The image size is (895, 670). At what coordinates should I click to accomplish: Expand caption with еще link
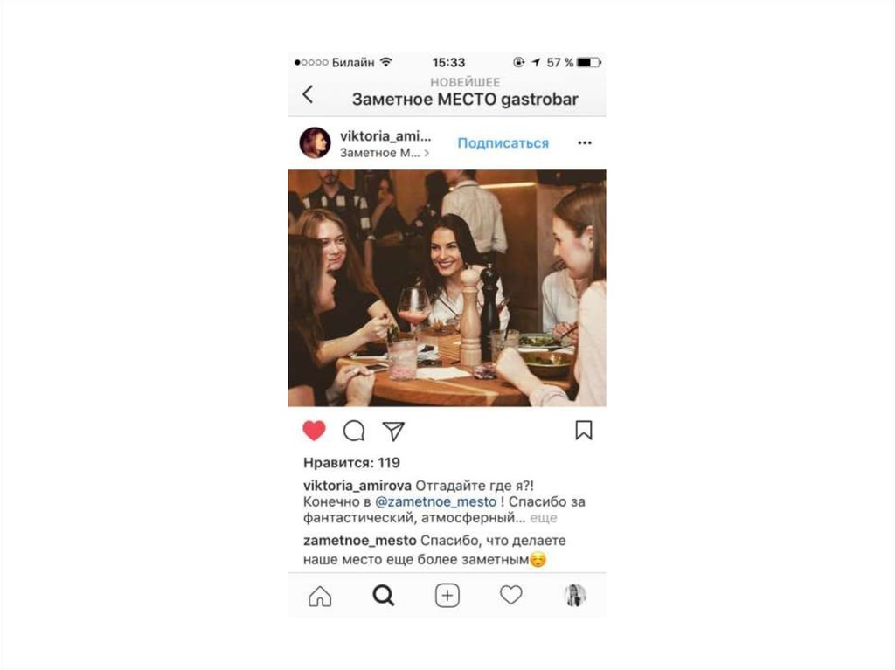pyautogui.click(x=544, y=518)
